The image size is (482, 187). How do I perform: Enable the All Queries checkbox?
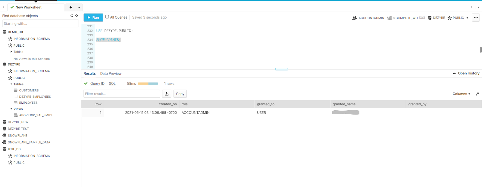(x=107, y=17)
